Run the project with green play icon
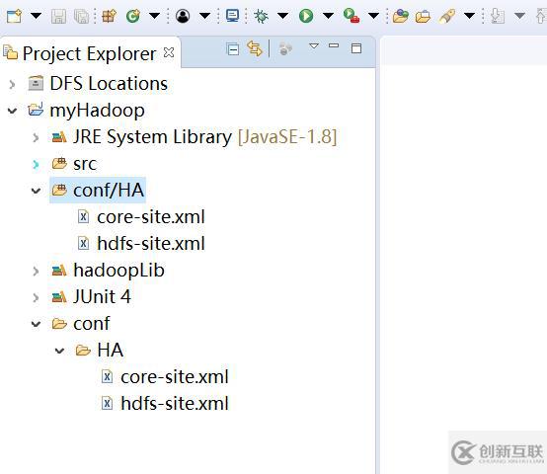Image resolution: width=547 pixels, height=474 pixels. point(306,16)
